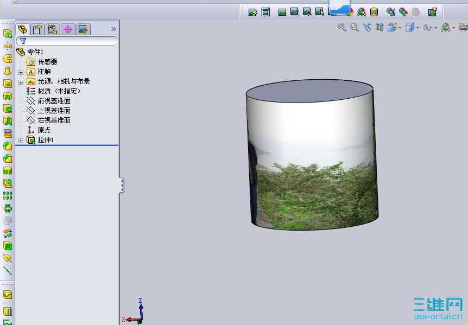Select the Revolved Cut tool
Viewport: 468px width, 325px height.
[x=8, y=97]
